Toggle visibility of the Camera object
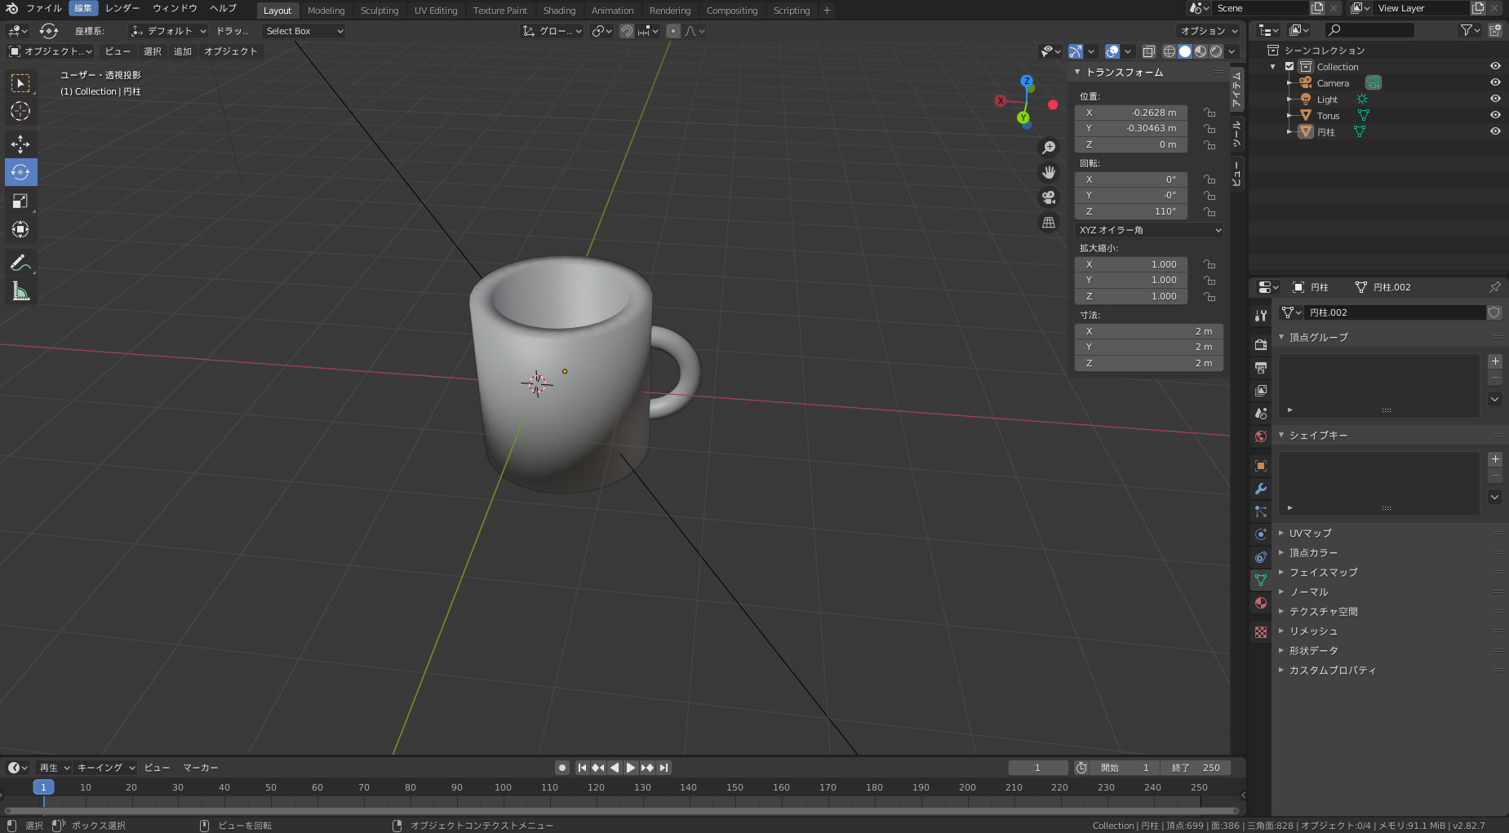This screenshot has width=1509, height=833. coord(1495,82)
